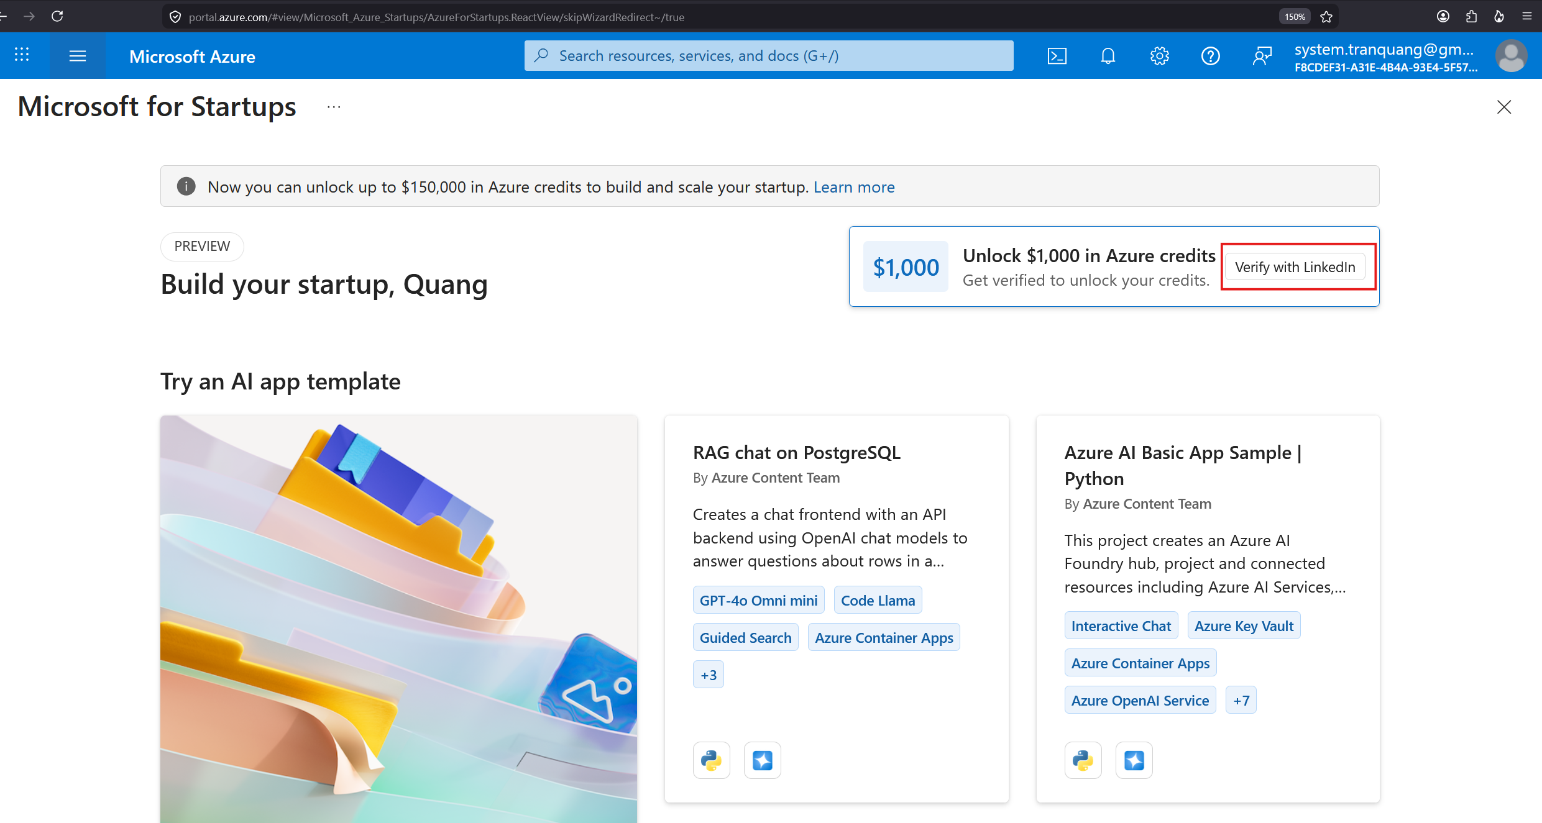
Task: Open the browser extensions puzzle icon
Action: tap(1471, 17)
